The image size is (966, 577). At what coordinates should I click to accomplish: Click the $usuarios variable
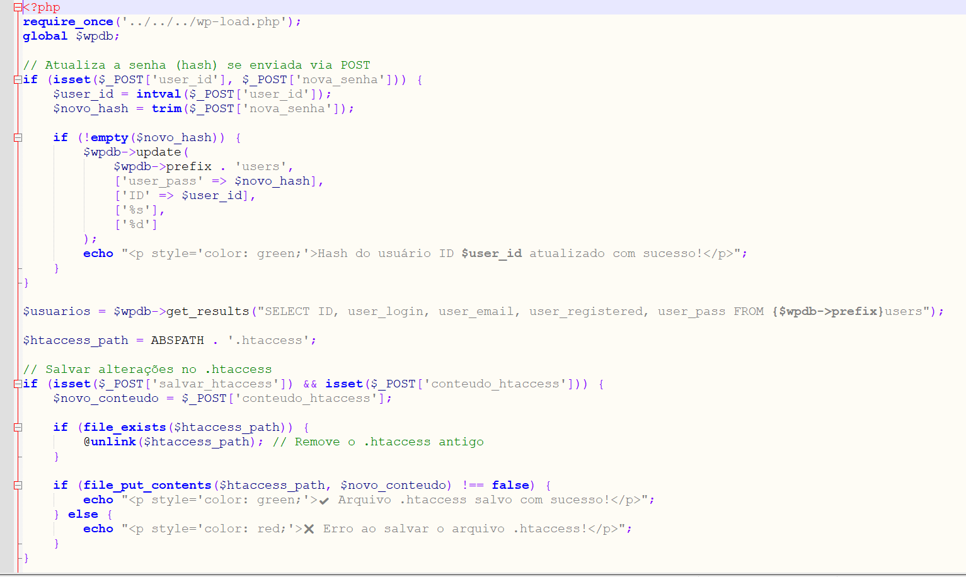[57, 312]
